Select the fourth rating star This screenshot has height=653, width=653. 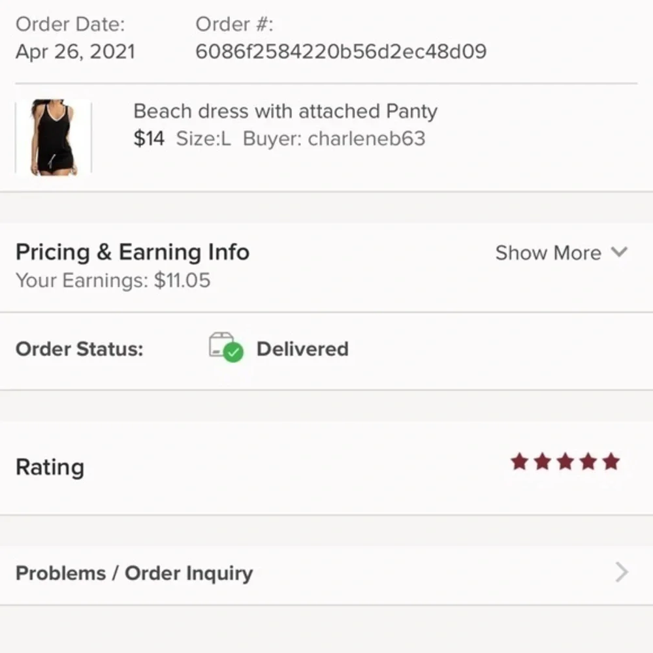tap(586, 462)
